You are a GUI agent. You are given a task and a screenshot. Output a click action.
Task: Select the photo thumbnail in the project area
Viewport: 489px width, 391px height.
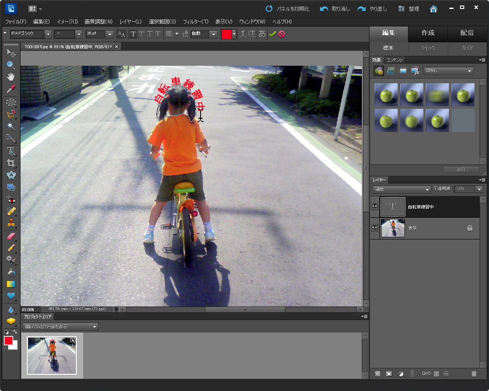51,355
